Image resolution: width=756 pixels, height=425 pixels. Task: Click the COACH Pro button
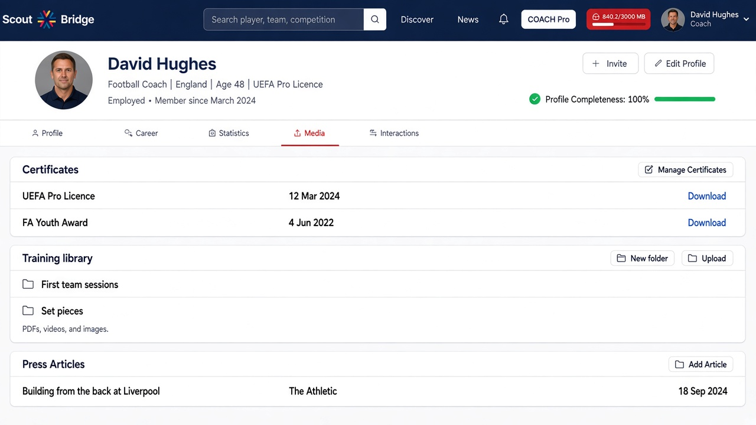549,19
